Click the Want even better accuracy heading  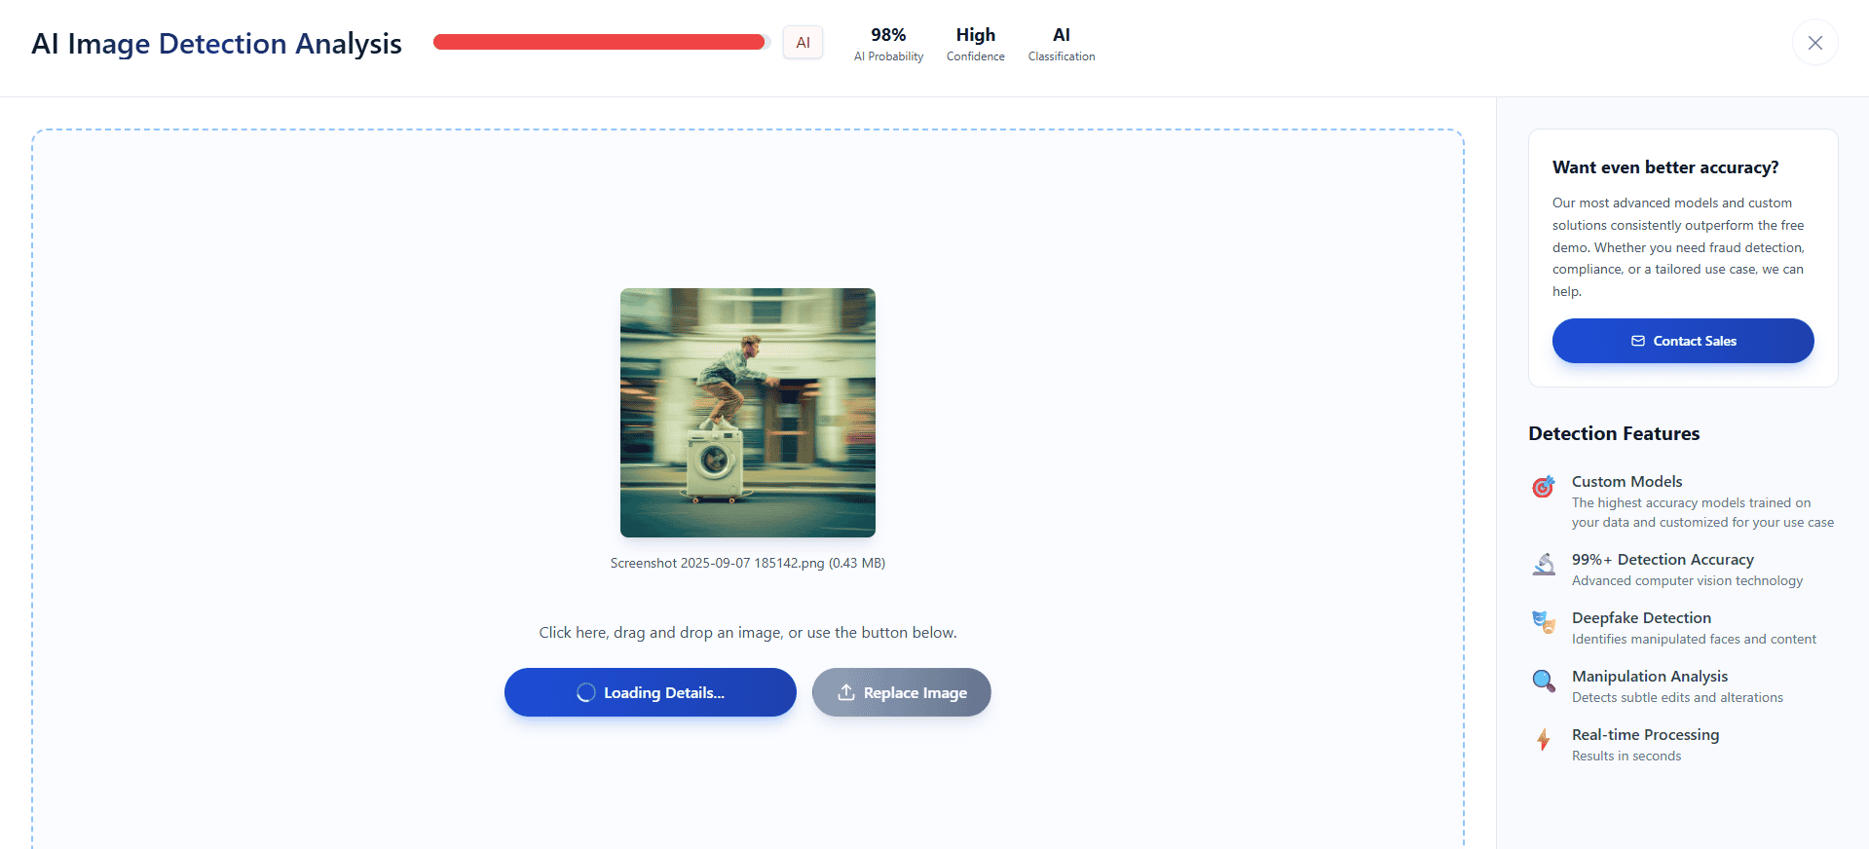click(x=1665, y=167)
